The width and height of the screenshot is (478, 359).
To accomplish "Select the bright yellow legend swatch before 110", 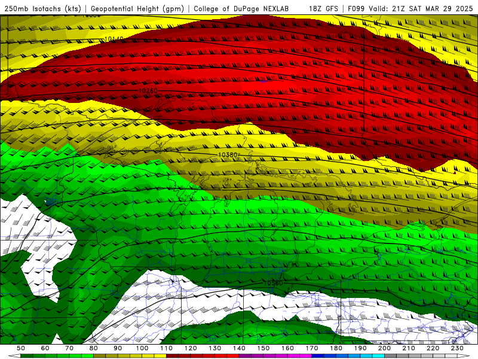I will pyautogui.click(x=160, y=356).
